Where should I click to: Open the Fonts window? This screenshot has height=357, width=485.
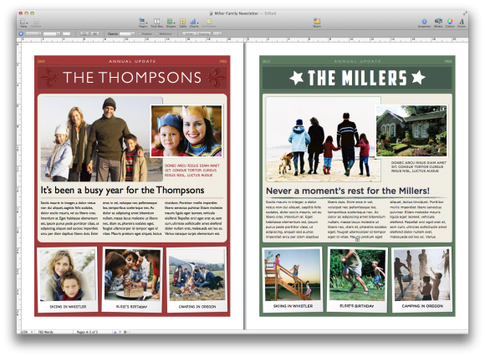pyautogui.click(x=462, y=22)
